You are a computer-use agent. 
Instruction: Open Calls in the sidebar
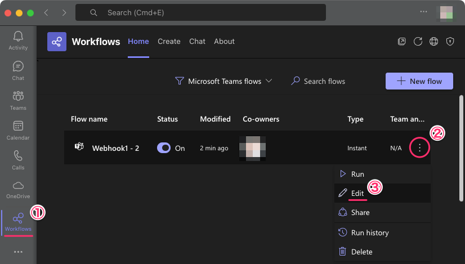click(18, 160)
